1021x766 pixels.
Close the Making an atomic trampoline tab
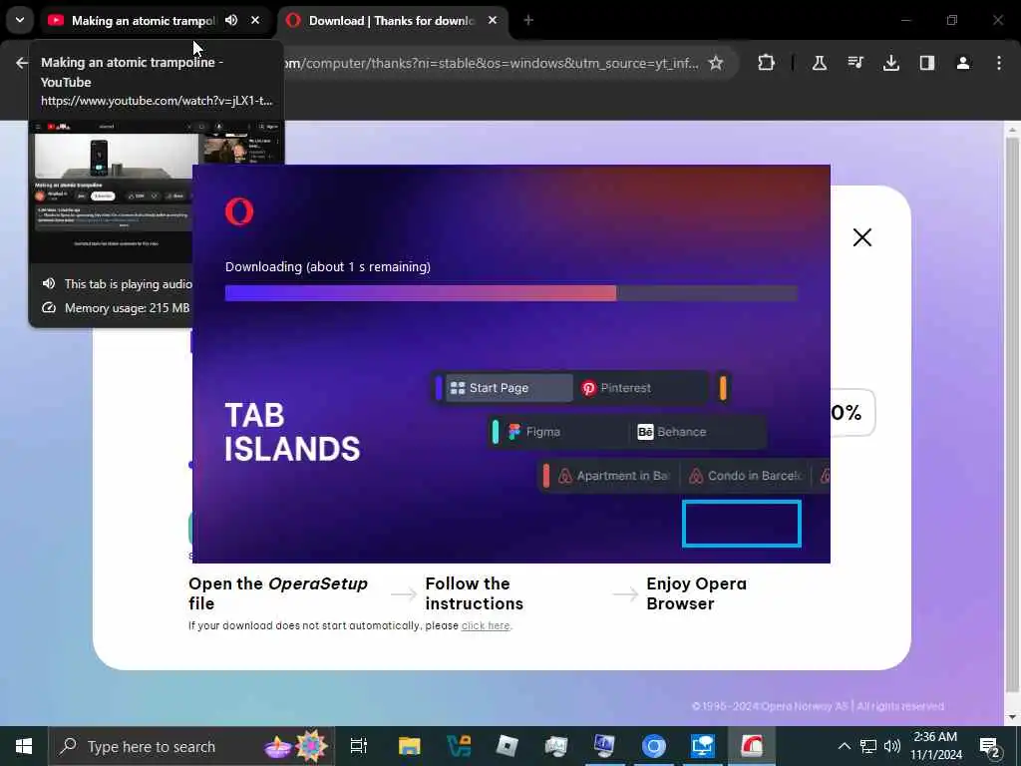point(255,20)
